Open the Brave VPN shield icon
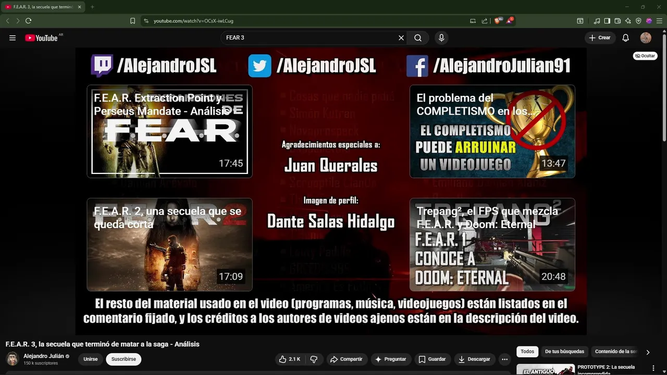The height and width of the screenshot is (375, 667). (638, 21)
